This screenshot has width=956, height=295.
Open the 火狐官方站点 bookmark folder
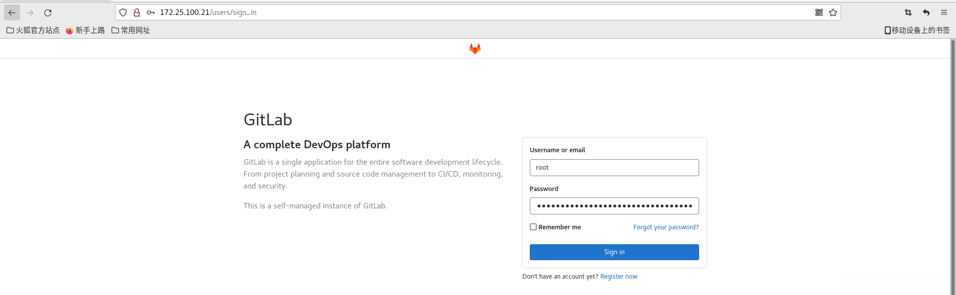tap(33, 30)
